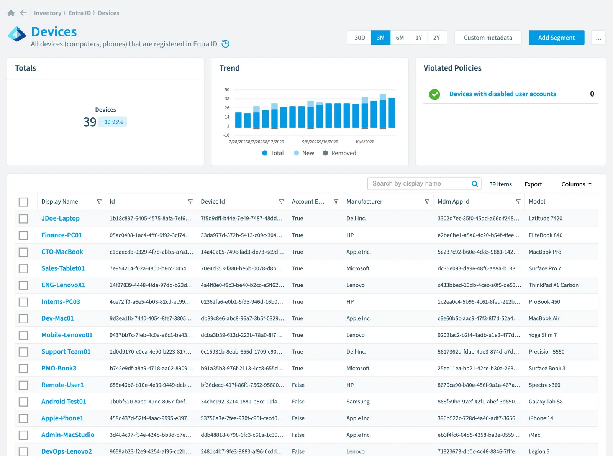613x456 pixels.
Task: Open the Device Id column filter
Action: [282, 202]
